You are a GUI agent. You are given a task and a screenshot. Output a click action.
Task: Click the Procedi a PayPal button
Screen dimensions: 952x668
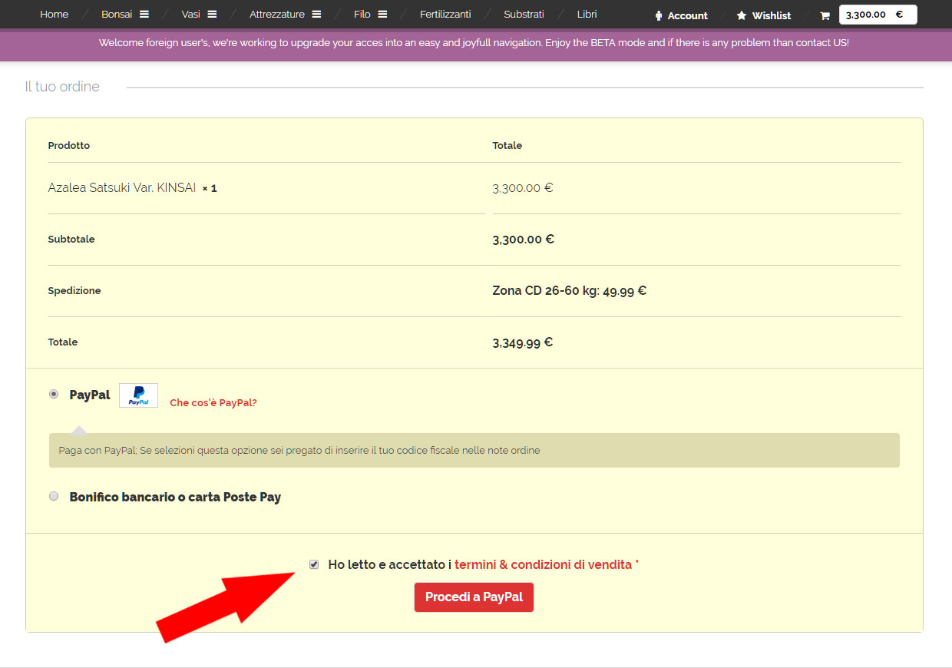point(474,597)
